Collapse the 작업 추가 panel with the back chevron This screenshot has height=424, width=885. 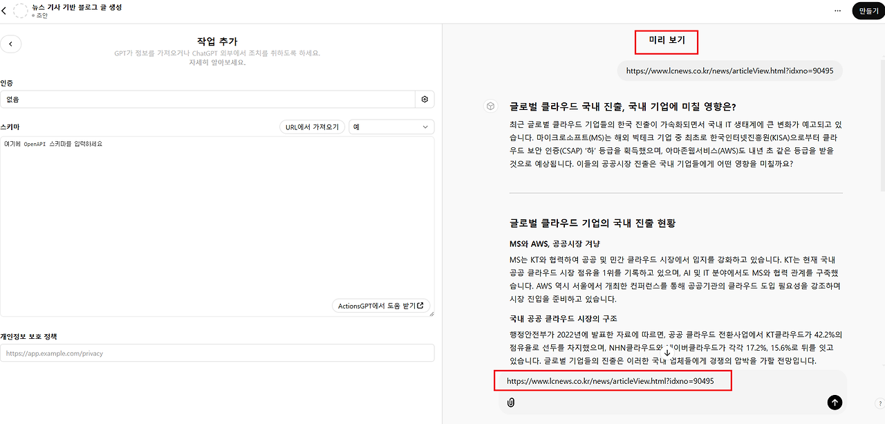point(11,44)
